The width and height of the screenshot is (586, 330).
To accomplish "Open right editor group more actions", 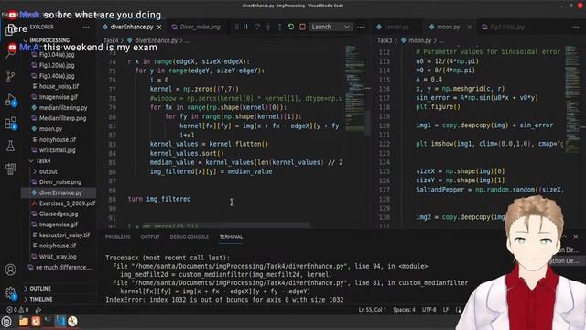I will [x=576, y=27].
